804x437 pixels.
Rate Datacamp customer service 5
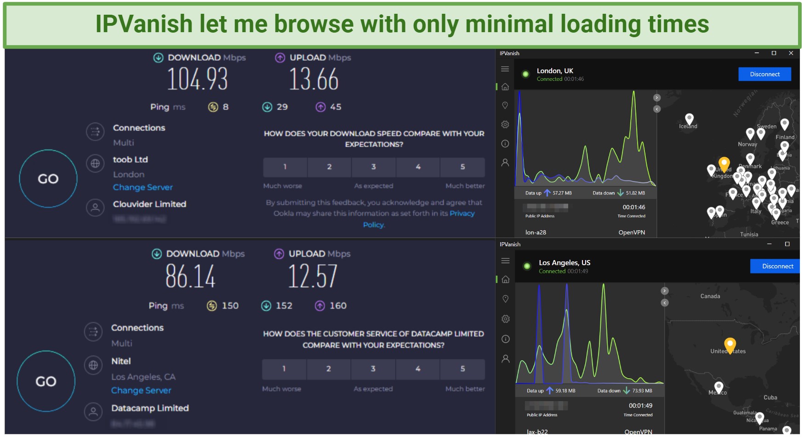coord(462,369)
